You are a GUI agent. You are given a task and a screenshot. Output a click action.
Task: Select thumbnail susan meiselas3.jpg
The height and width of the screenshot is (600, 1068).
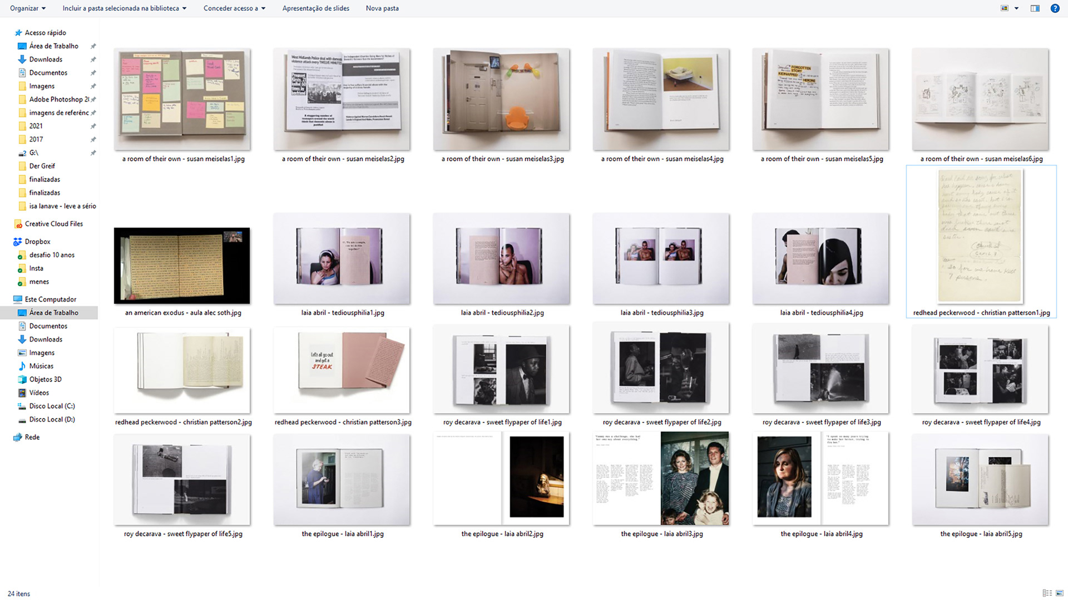[x=501, y=99]
